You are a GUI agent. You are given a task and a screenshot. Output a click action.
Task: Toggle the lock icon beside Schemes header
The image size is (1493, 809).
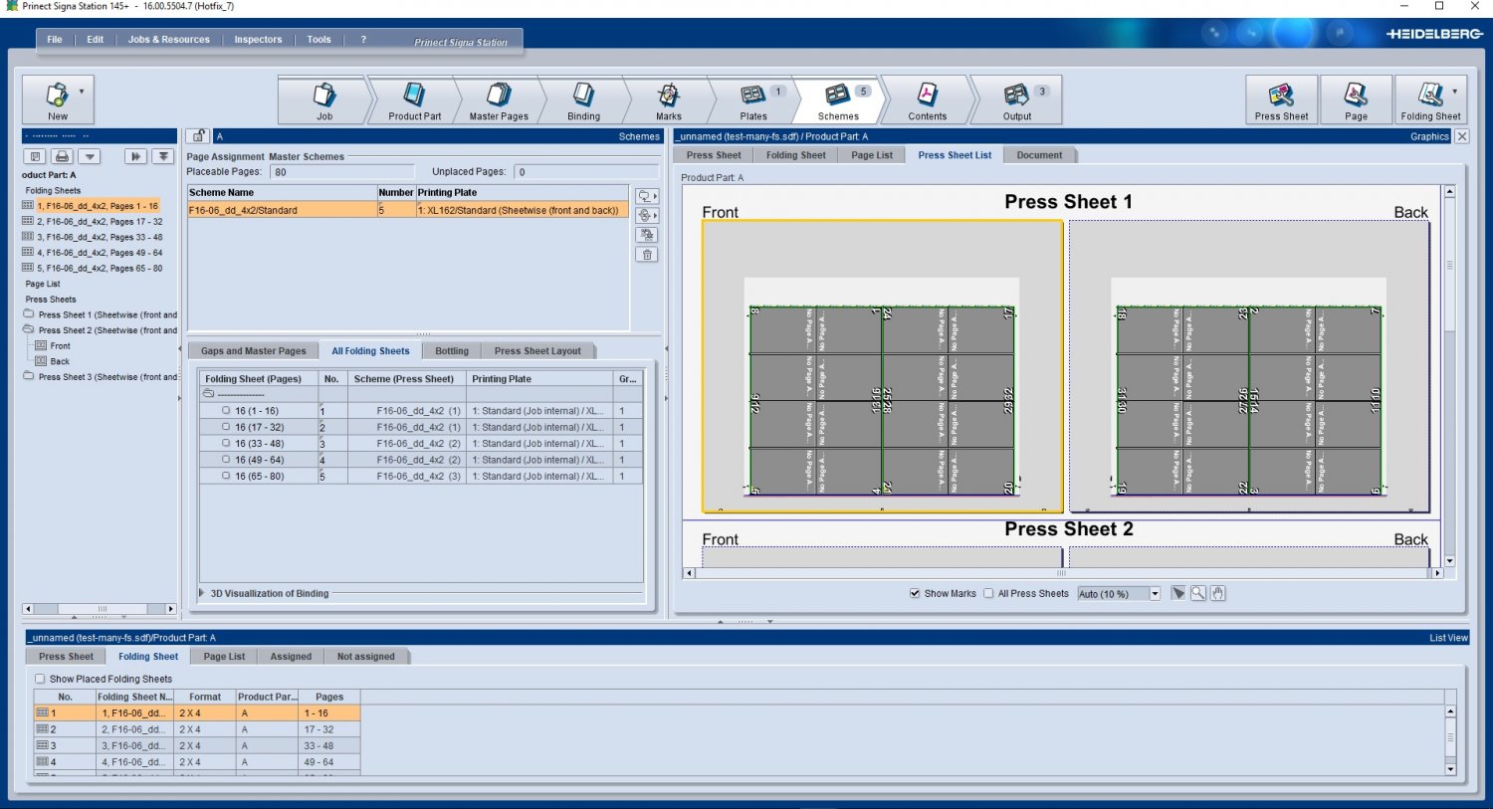[x=197, y=136]
